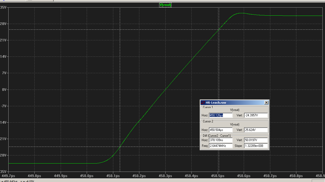Viewport: 325px width, 182px height.
Task: Focus the Cursor 2 Horz field showing 450.504µs
Action: [221, 130]
